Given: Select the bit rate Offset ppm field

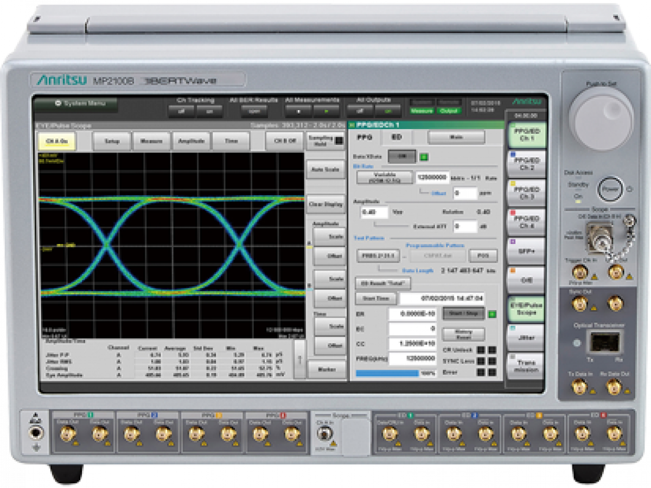Looking at the screenshot, I should tap(465, 192).
